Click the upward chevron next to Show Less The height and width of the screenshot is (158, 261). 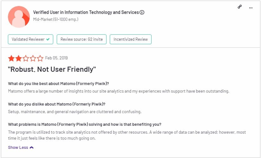coord(32,147)
